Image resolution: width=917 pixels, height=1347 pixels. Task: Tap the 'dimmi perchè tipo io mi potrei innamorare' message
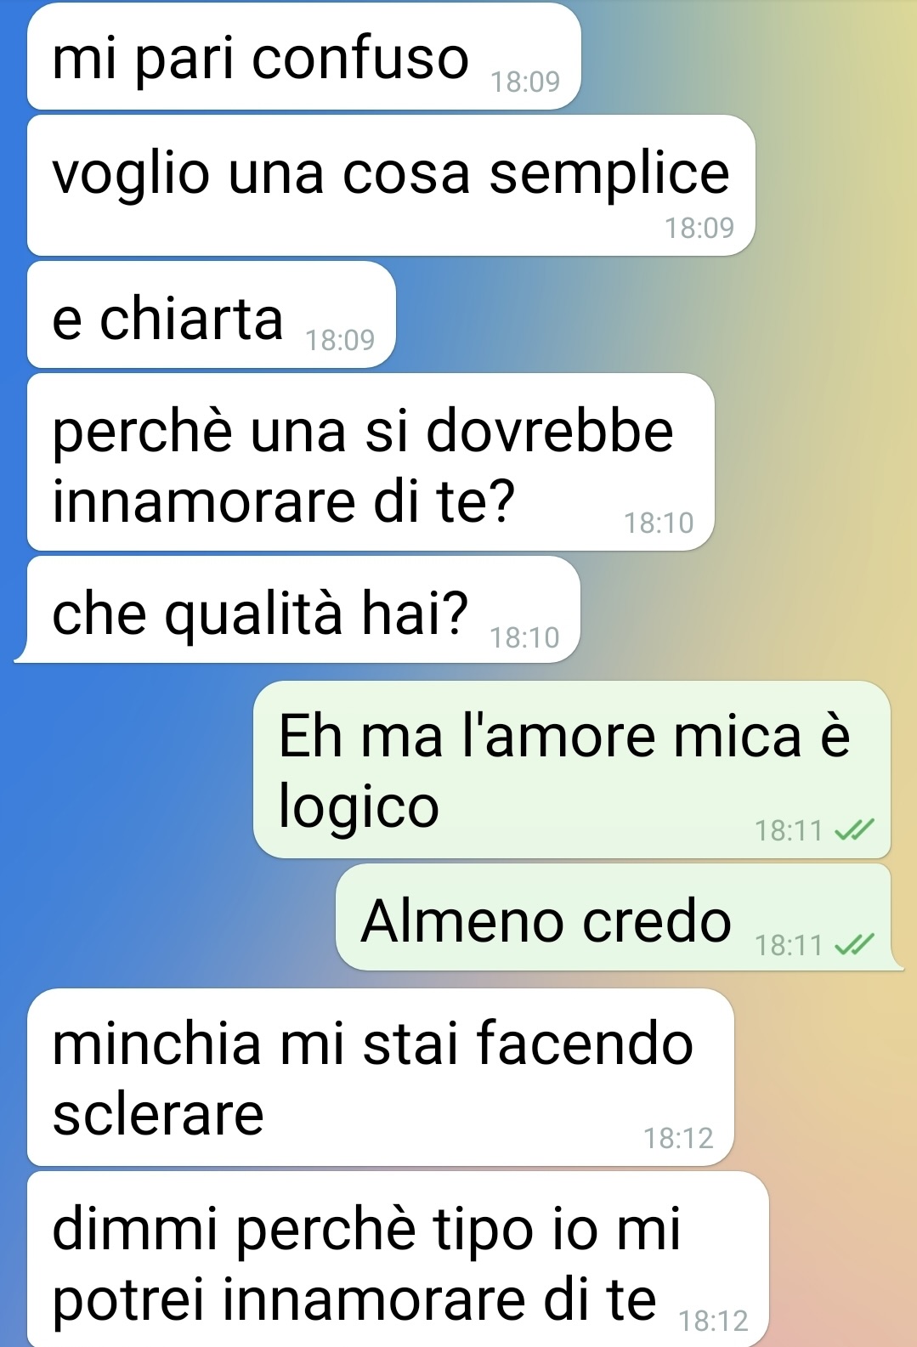(398, 1259)
